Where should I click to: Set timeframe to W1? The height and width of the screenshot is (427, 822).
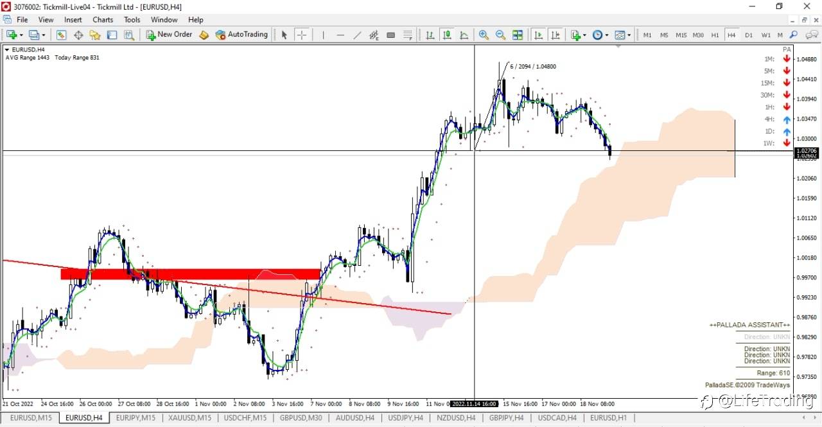coord(765,35)
